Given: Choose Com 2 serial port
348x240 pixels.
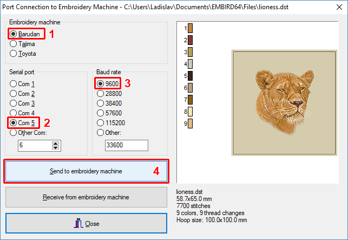Looking at the screenshot, I should pyautogui.click(x=22, y=94).
